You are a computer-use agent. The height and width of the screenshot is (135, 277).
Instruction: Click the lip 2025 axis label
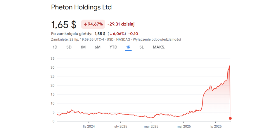[x=216, y=127]
